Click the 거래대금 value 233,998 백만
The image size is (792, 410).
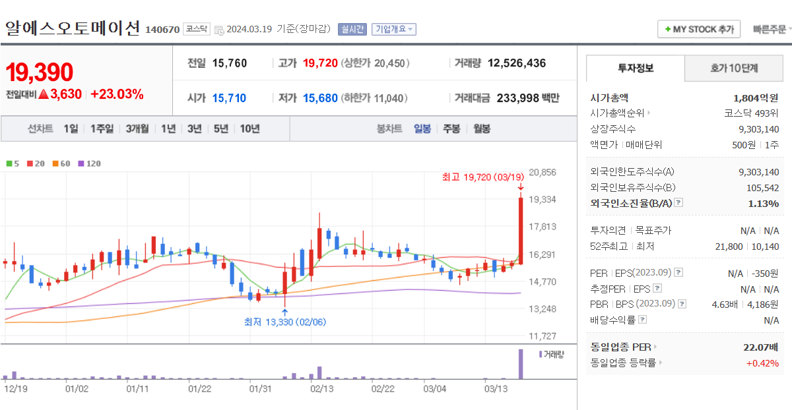coord(527,98)
